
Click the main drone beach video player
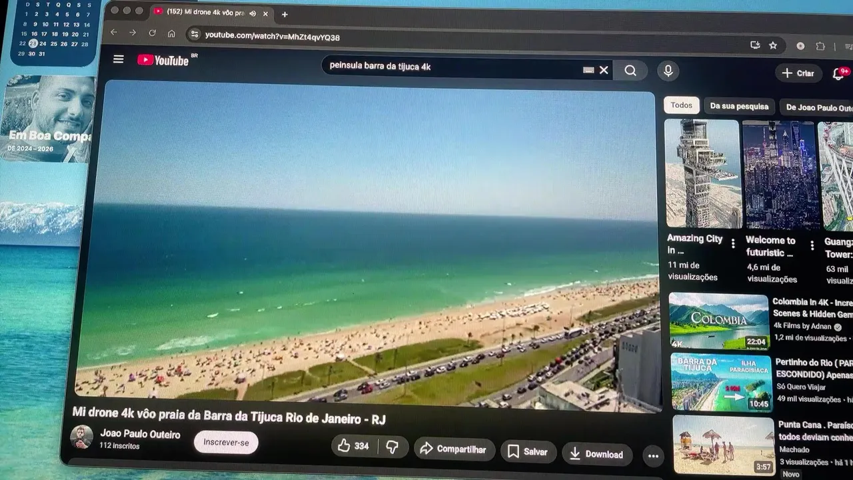(x=370, y=247)
